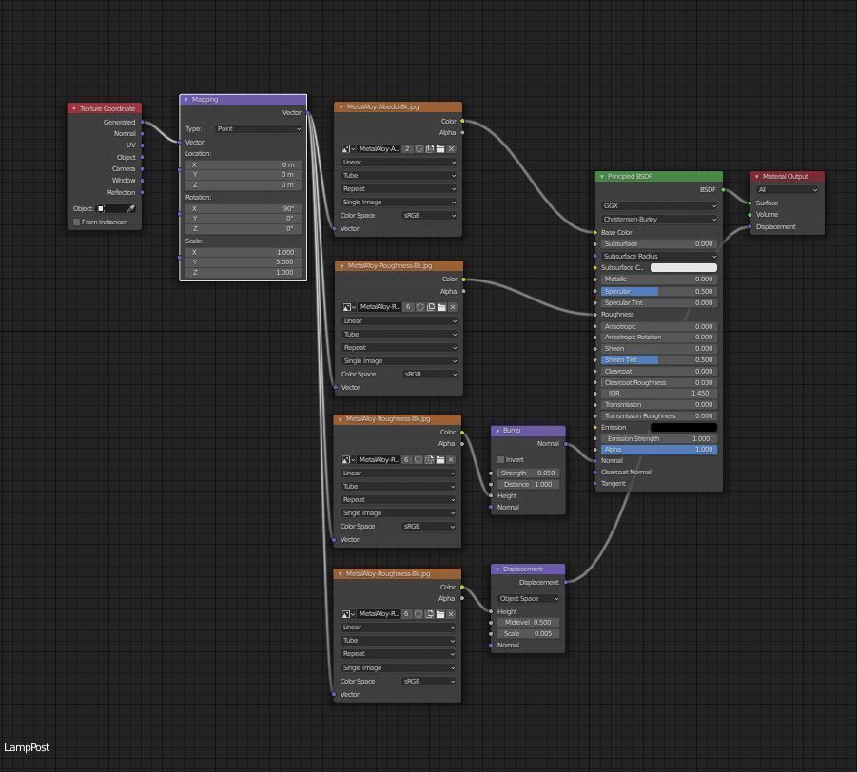
Task: Click the Metallic slider in Principled BSDF
Action: click(x=659, y=280)
